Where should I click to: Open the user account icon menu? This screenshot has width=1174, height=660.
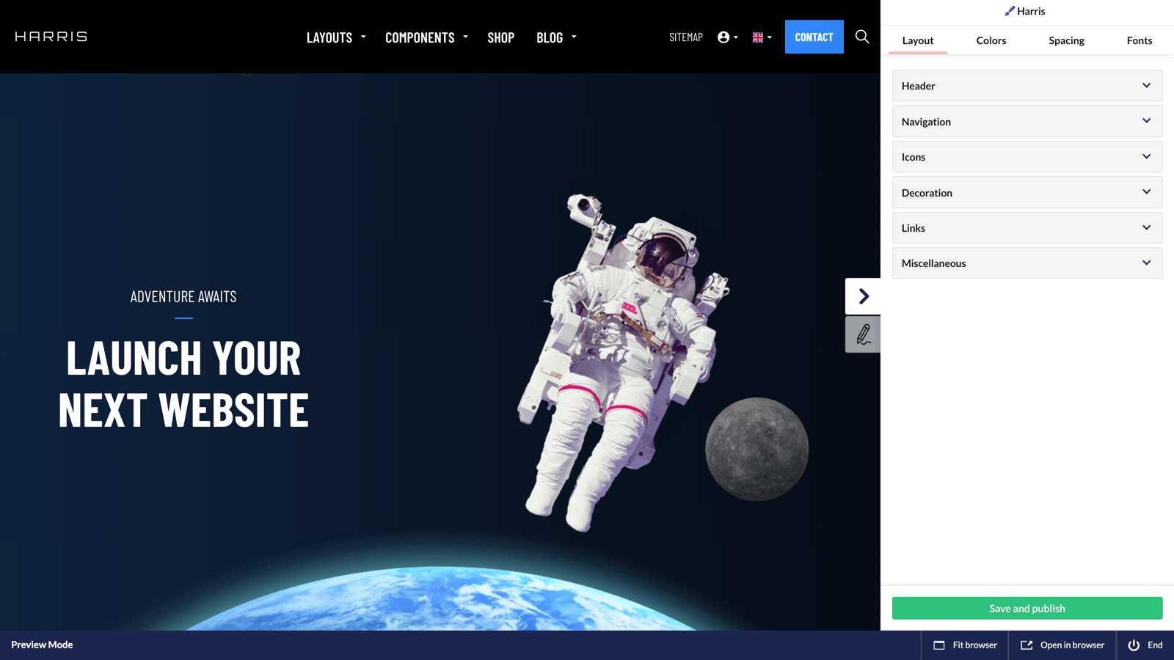[x=726, y=37]
